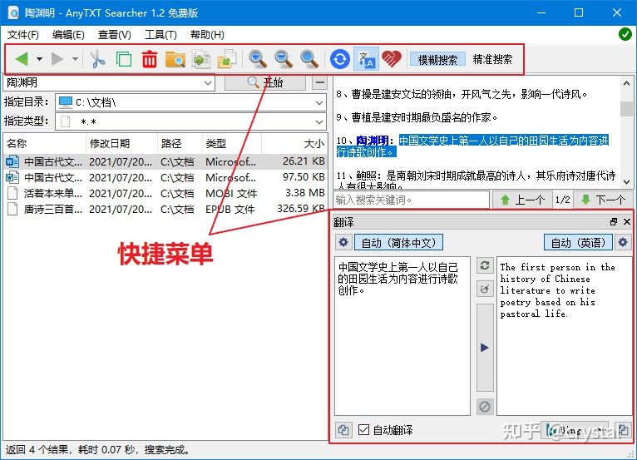Screen dimensions: 637x460
Task: Collapse search options with the minus button
Action: pos(319,83)
